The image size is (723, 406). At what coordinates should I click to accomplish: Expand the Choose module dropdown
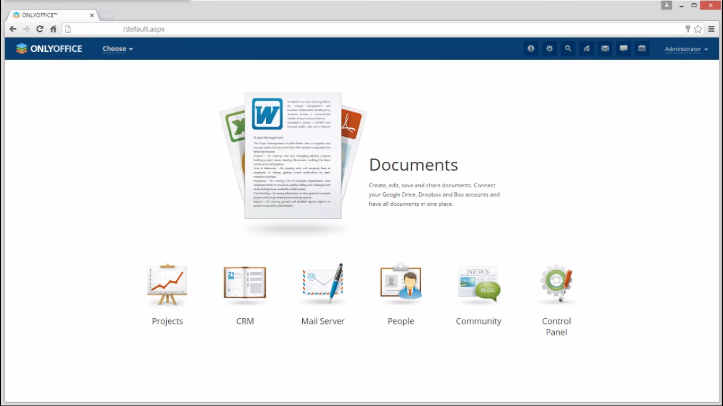pos(118,49)
